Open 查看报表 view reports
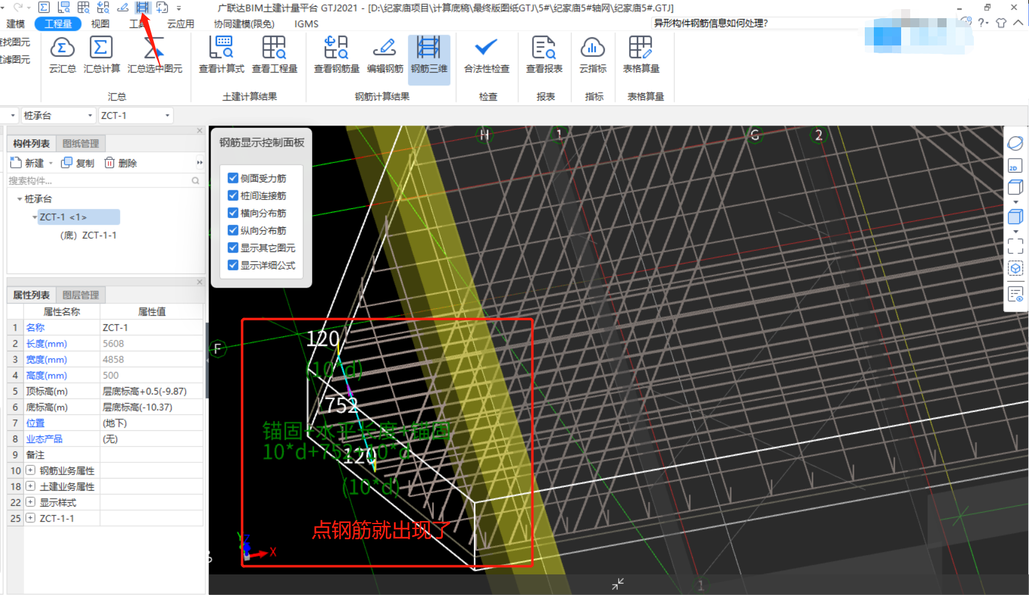The height and width of the screenshot is (595, 1029). pos(544,55)
